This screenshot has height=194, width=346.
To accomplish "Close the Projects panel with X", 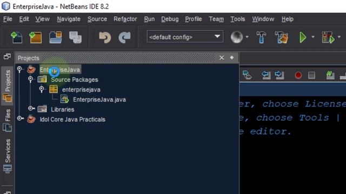I will (x=222, y=58).
